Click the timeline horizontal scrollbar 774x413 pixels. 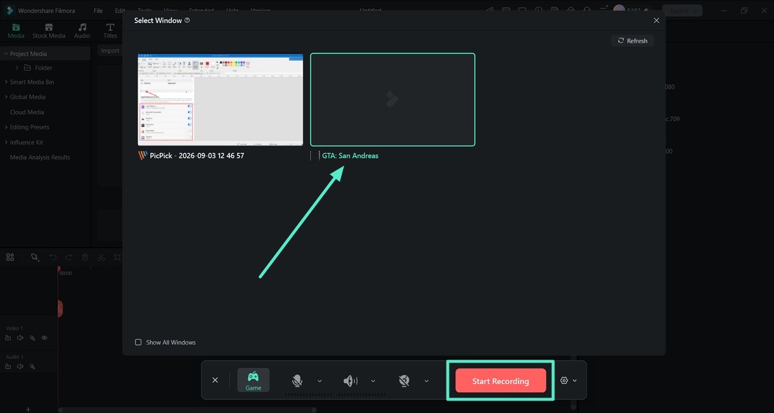[186, 409]
